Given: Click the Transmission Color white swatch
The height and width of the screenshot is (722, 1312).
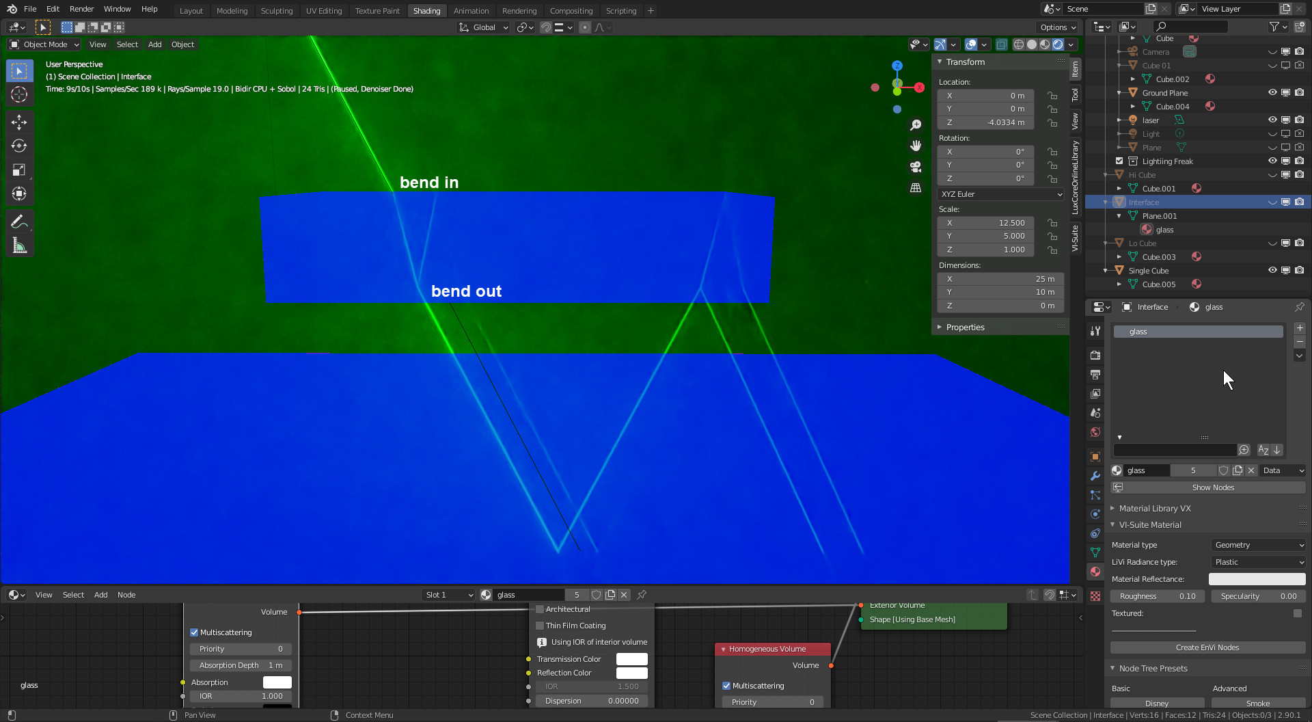Looking at the screenshot, I should click(631, 659).
